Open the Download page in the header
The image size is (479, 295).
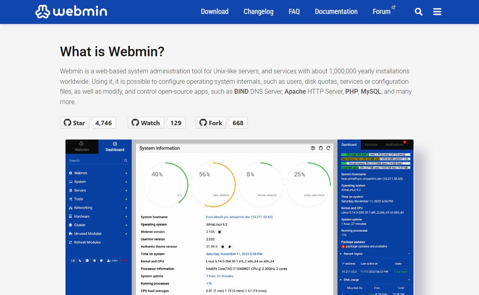215,12
